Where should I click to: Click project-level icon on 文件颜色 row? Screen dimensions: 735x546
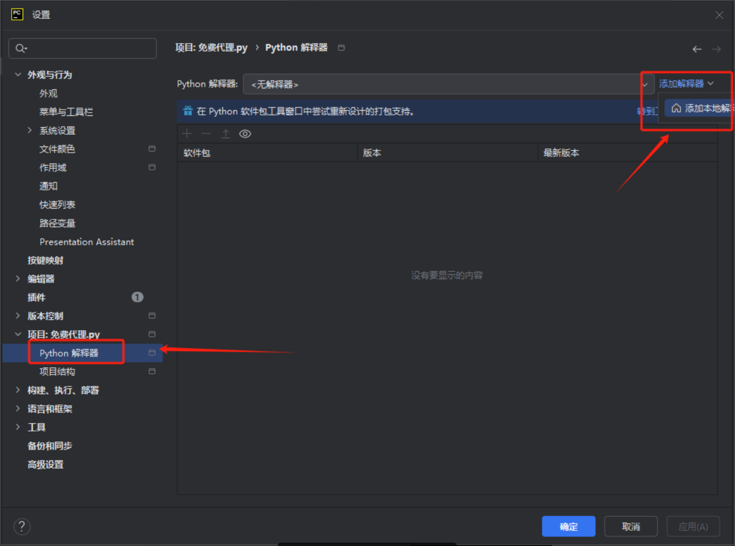click(152, 149)
